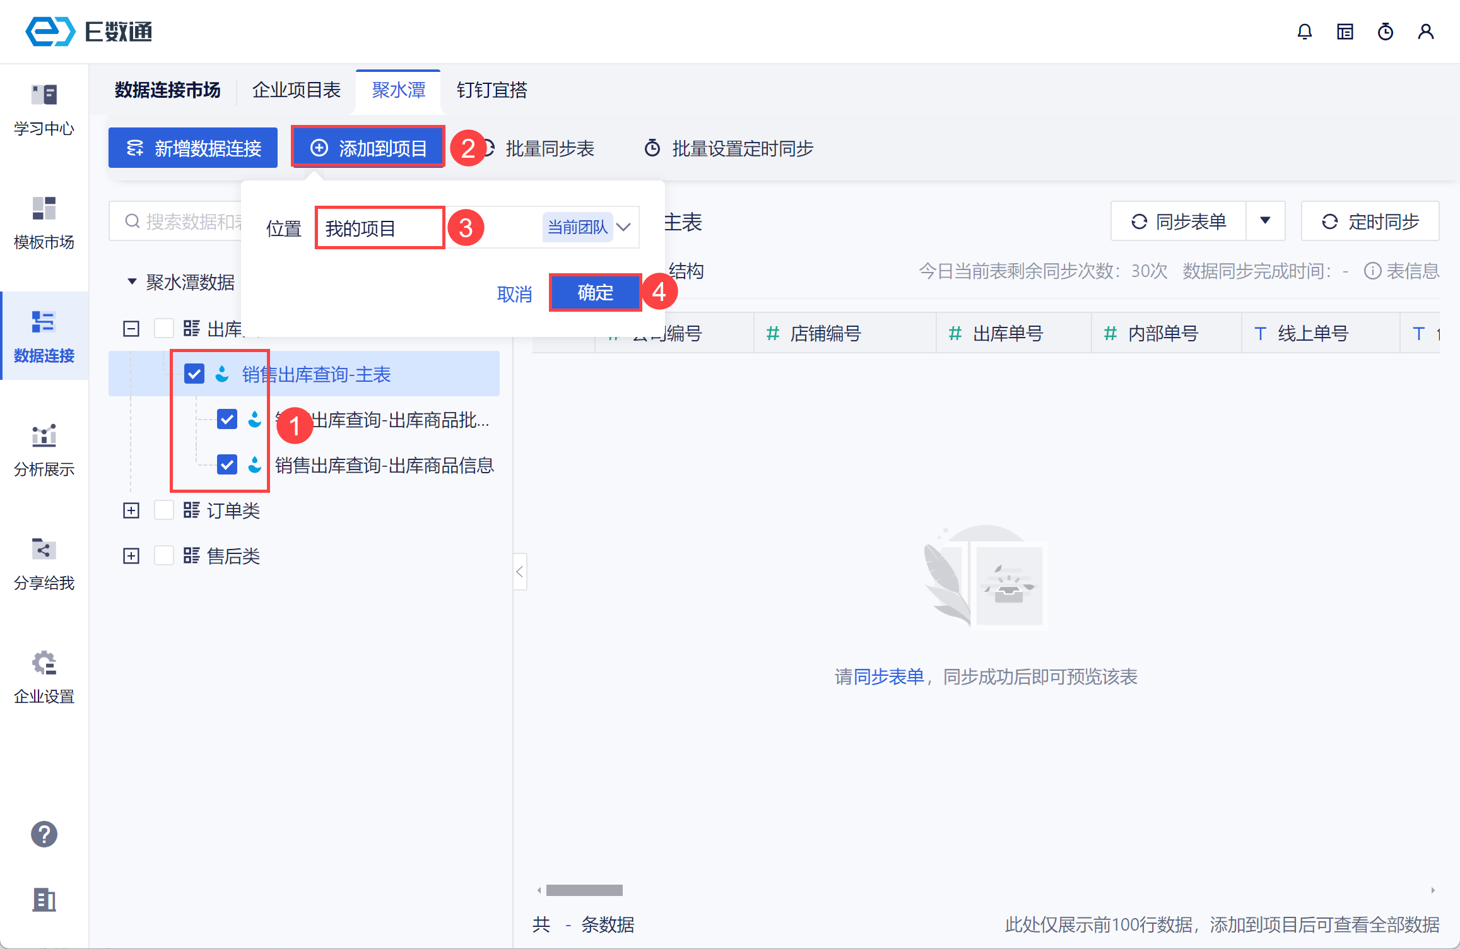Image resolution: width=1460 pixels, height=949 pixels.
Task: Open the user profile icon
Action: coord(1425,32)
